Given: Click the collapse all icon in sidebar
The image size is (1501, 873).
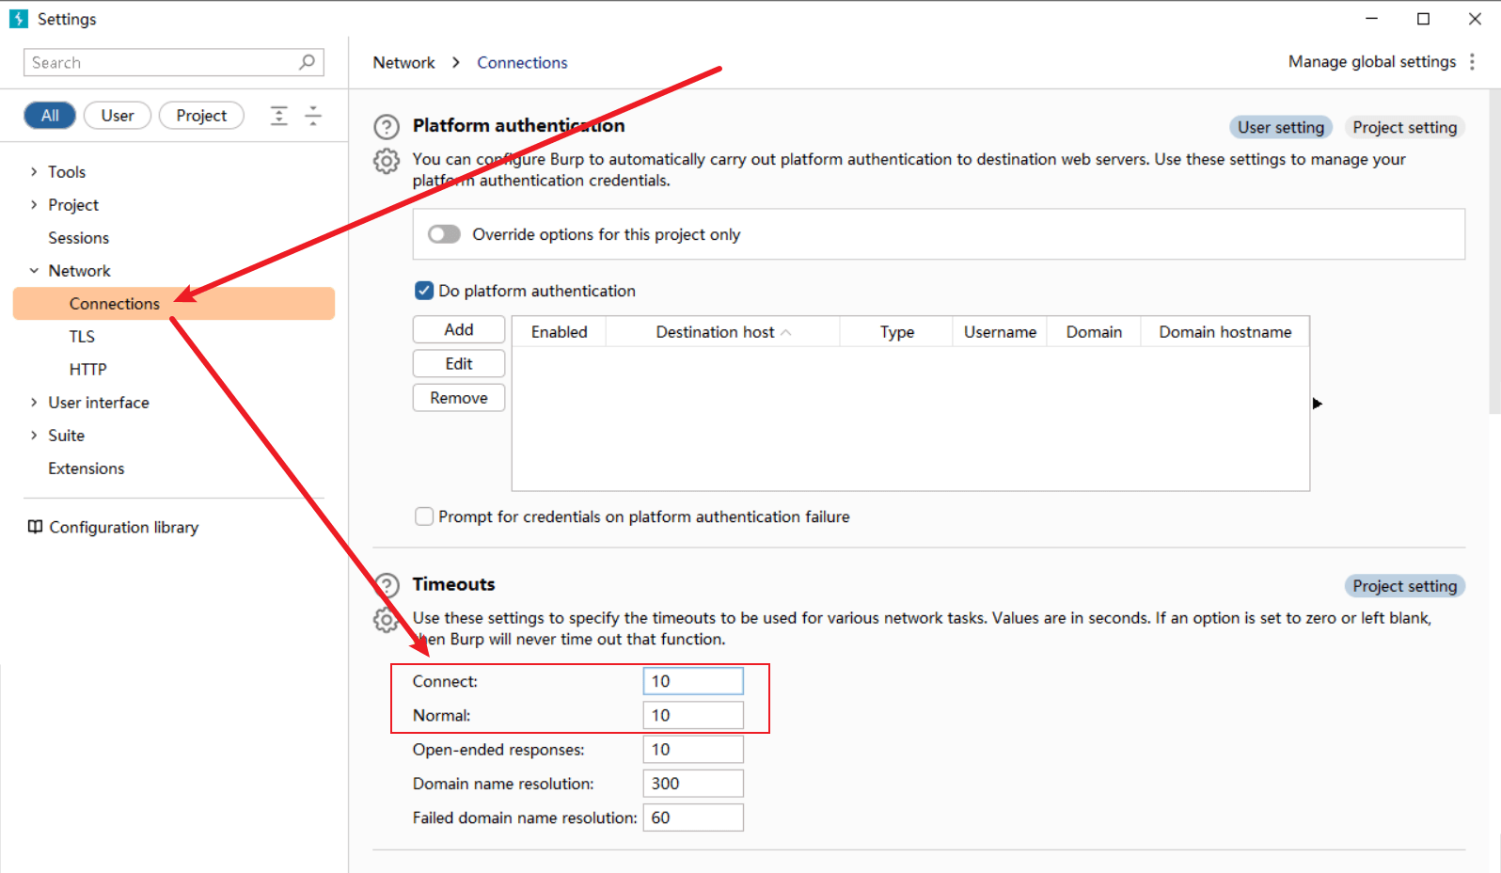Looking at the screenshot, I should pyautogui.click(x=313, y=116).
